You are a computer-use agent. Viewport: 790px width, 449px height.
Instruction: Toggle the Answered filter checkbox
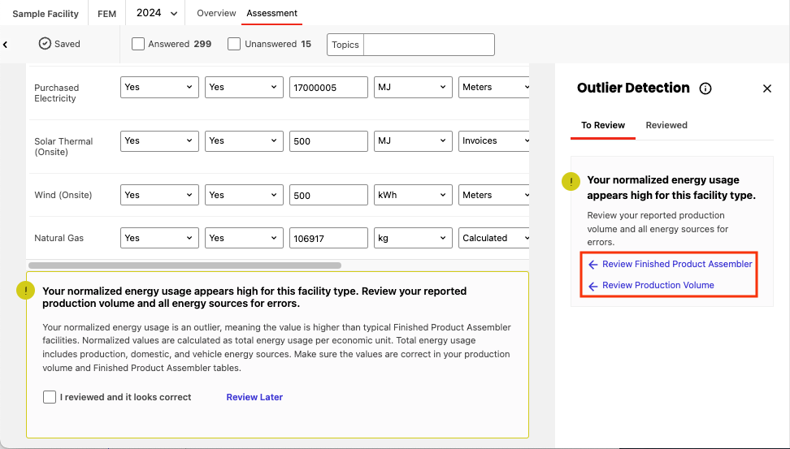[x=138, y=44]
